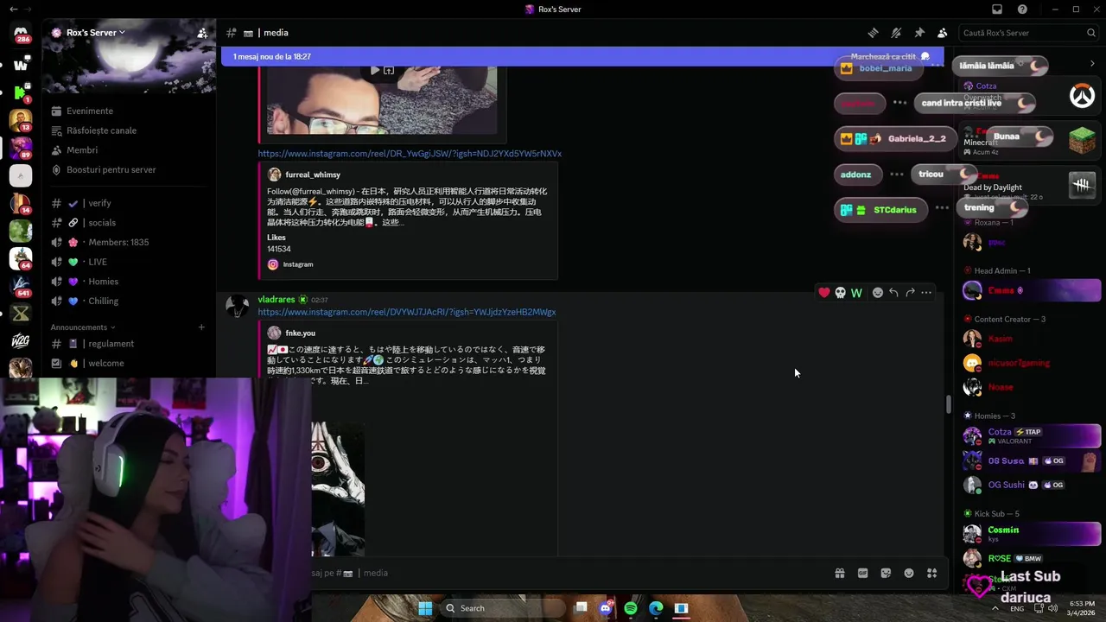The image size is (1106, 622).
Task: Click the embedded video thumbnail play button
Action: pos(375,71)
